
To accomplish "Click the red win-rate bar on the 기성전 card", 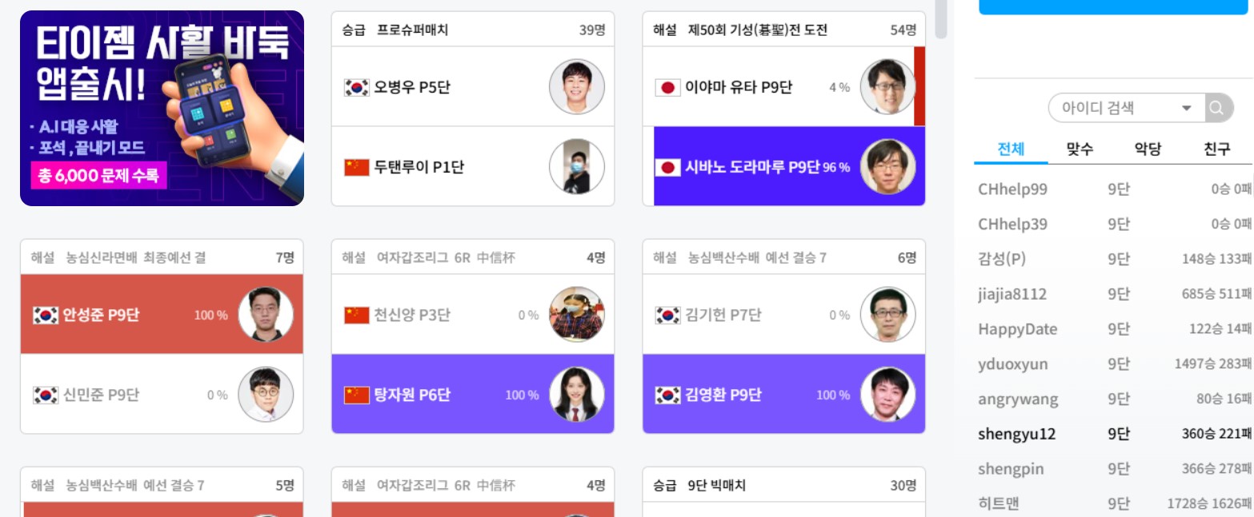I will [922, 84].
